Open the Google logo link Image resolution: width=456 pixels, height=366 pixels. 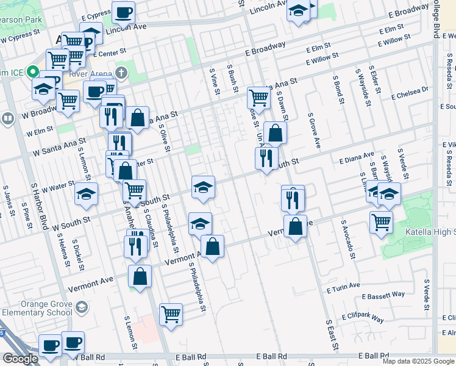(x=20, y=359)
